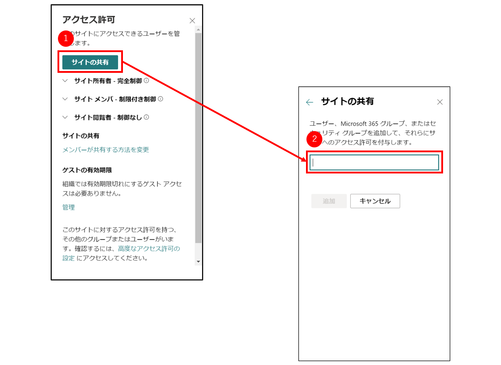This screenshot has height=365, width=501.
Task: Click the scrollbar up arrow in アクセス許可 panel
Action: tap(198, 30)
